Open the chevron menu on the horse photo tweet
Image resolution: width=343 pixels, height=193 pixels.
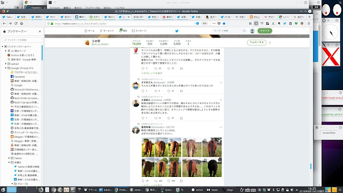(221, 127)
